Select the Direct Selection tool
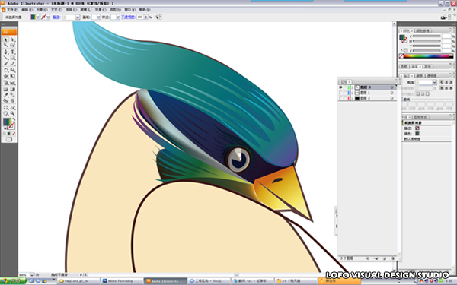Screen dimensions: 457x285 [12, 40]
